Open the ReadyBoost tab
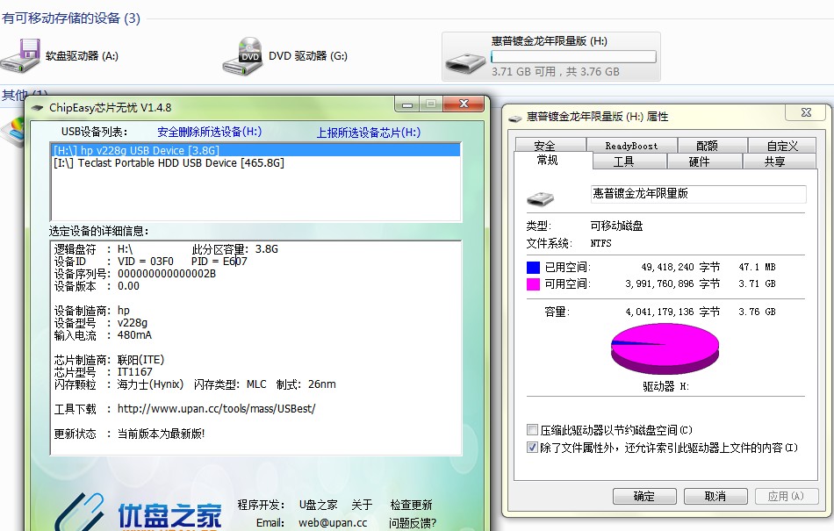This screenshot has width=834, height=531. pos(631,145)
